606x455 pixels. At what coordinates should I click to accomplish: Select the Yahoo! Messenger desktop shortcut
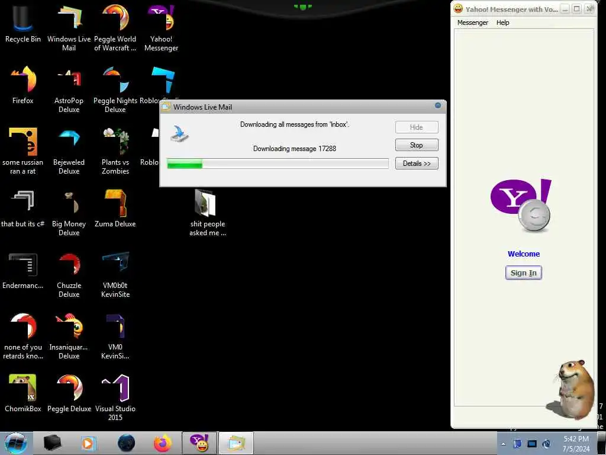[x=161, y=28]
